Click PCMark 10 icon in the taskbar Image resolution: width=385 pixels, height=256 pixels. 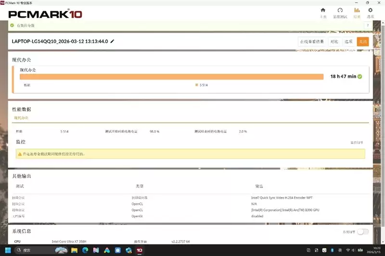point(140,250)
